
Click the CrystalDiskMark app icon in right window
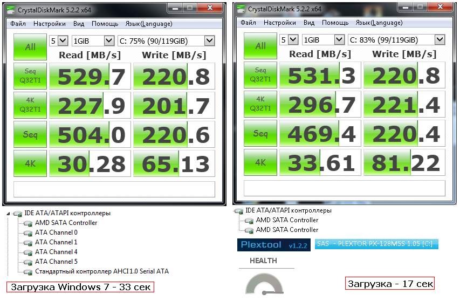click(241, 9)
